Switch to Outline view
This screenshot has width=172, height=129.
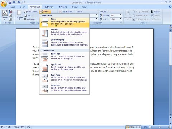point(136,127)
